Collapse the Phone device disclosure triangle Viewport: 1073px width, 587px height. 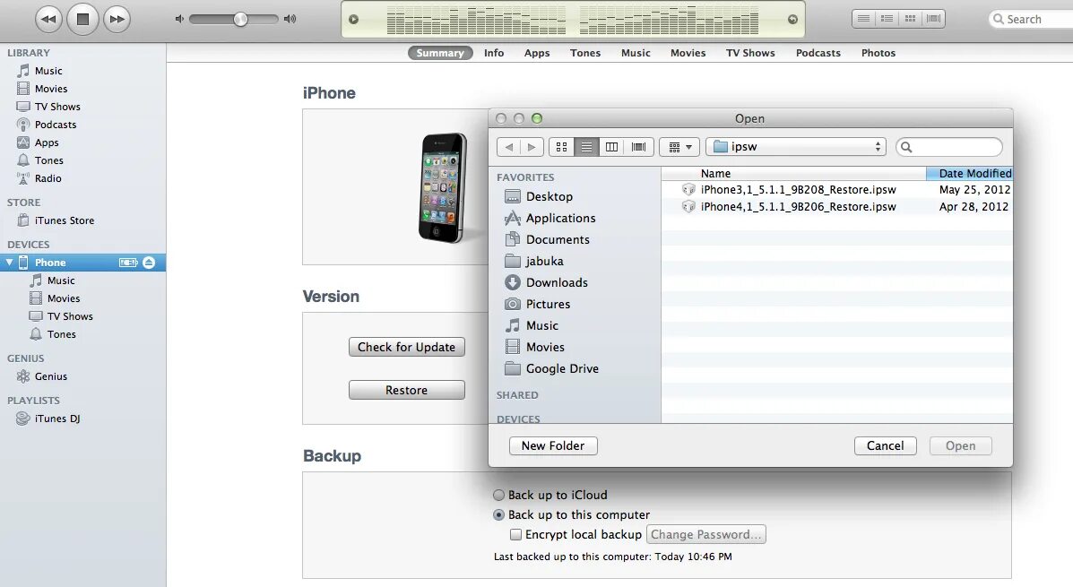click(x=9, y=262)
